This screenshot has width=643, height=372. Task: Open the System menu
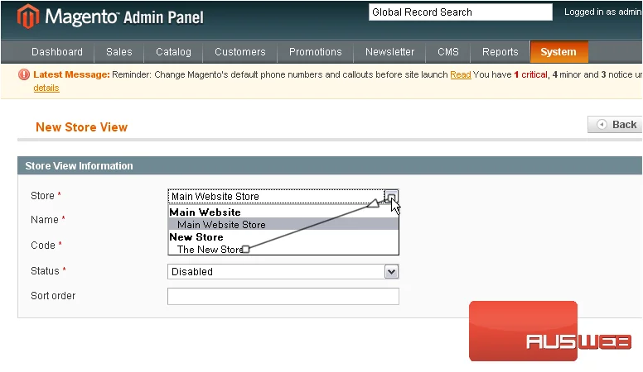point(559,52)
